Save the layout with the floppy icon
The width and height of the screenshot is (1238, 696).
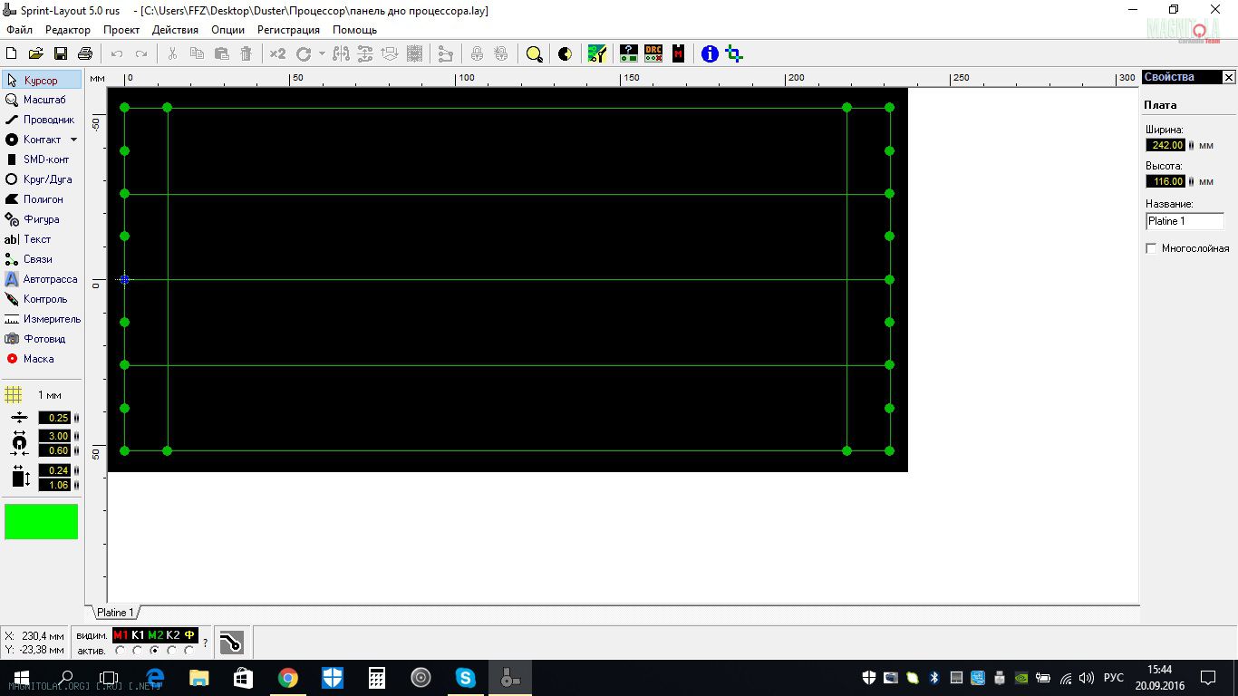point(61,54)
